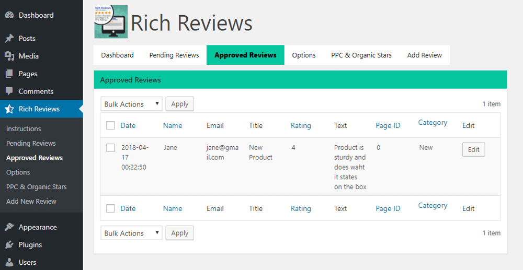Screen dimensions: 523x270
Task: Sort by Name in table header
Action: [173, 125]
